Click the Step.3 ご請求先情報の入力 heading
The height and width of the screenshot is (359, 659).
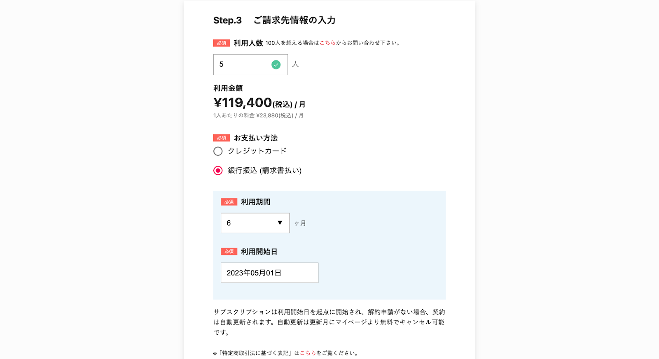coord(274,19)
